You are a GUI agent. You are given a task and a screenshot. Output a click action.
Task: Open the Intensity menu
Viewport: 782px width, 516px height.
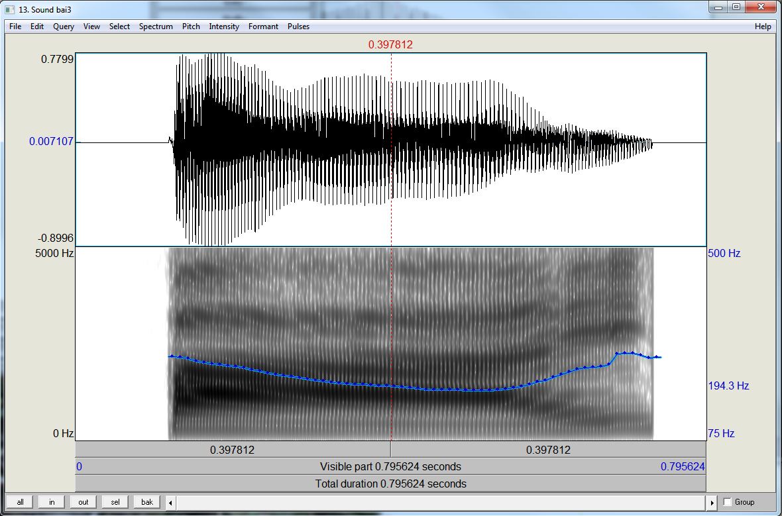point(224,26)
